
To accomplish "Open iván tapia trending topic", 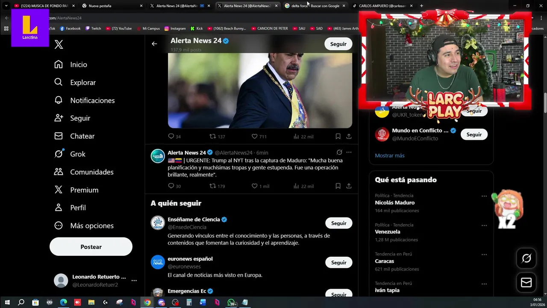I will pos(387,290).
